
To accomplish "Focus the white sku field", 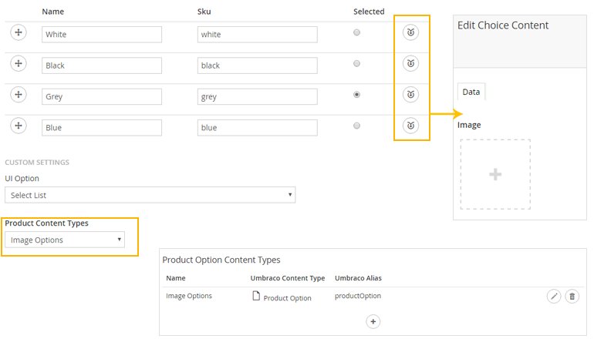I will [257, 35].
